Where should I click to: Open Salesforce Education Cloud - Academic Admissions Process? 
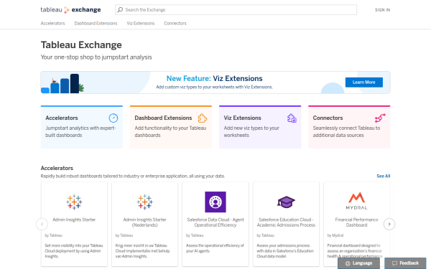[286, 222]
